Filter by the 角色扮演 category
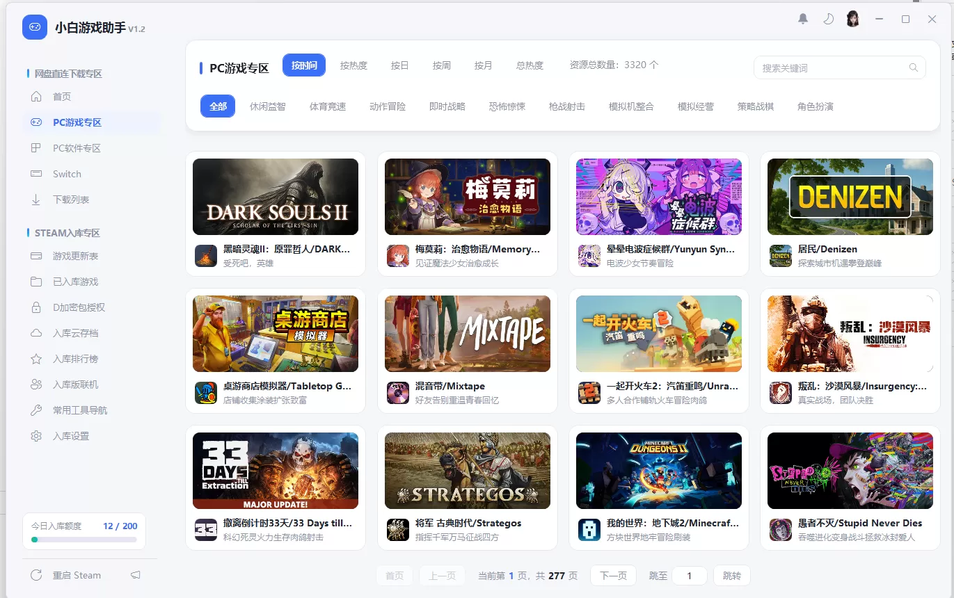The image size is (954, 598). [816, 106]
